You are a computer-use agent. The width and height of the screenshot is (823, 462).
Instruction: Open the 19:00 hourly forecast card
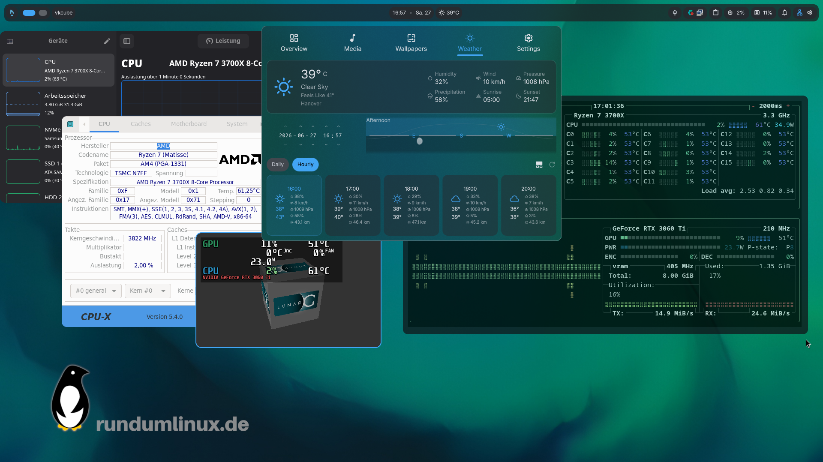(x=470, y=205)
